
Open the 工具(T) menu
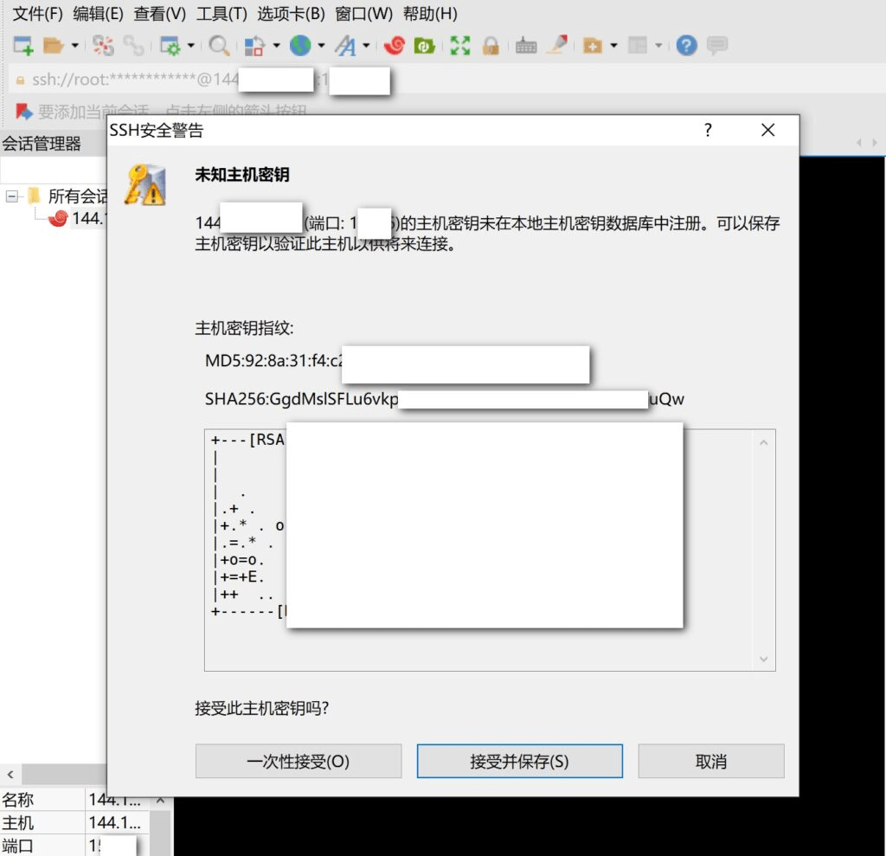(x=221, y=14)
